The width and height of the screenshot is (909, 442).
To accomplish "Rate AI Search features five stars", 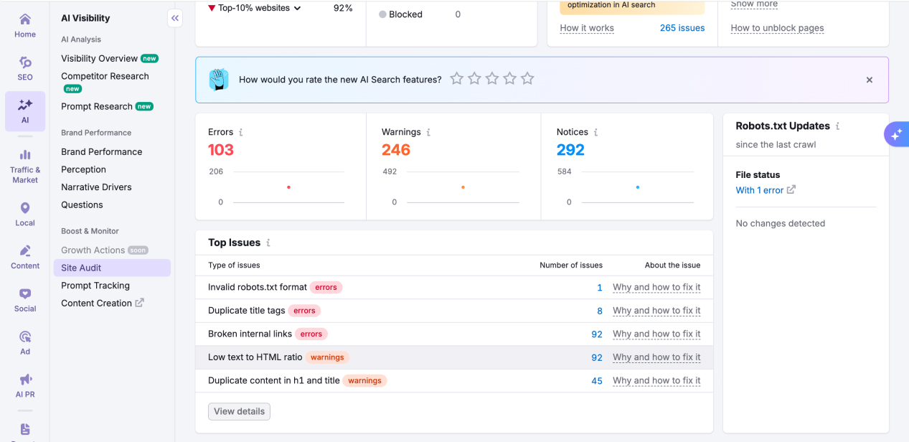I will coord(527,79).
